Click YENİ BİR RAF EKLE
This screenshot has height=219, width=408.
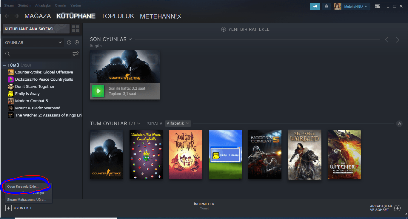pyautogui.click(x=245, y=29)
